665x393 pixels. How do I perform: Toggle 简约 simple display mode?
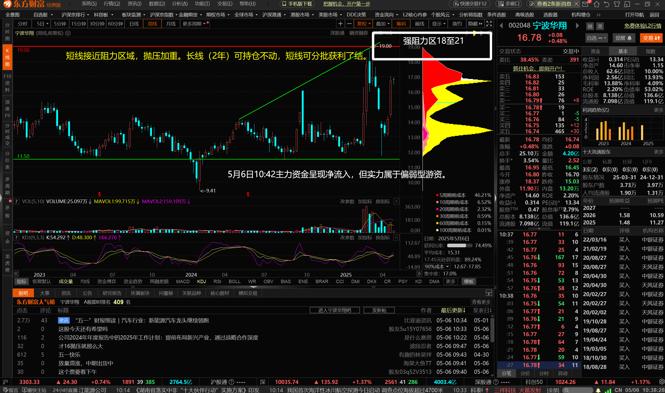pyautogui.click(x=457, y=24)
